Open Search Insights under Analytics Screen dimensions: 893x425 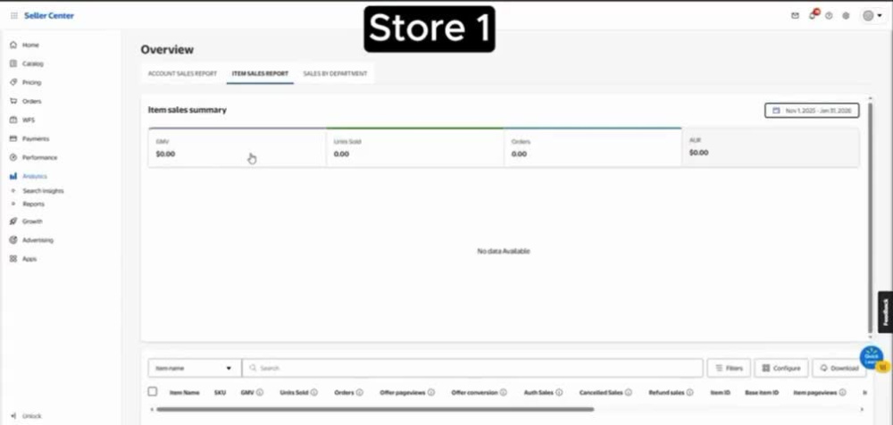click(x=43, y=191)
